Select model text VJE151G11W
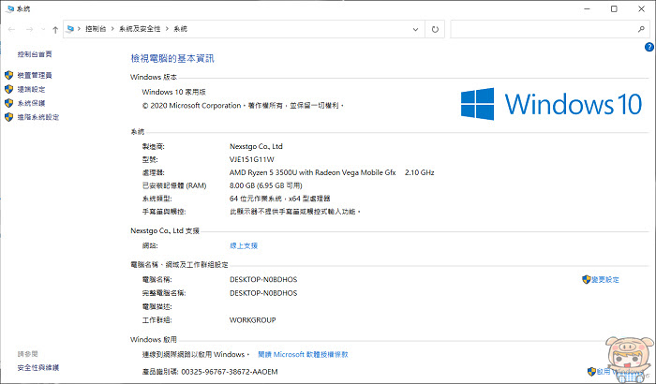Screen dimensions: 656x384 click(252, 159)
